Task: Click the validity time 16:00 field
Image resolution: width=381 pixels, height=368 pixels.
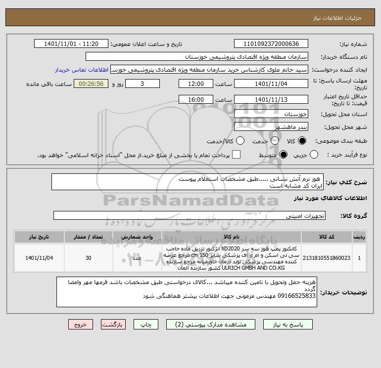Action: (x=196, y=99)
